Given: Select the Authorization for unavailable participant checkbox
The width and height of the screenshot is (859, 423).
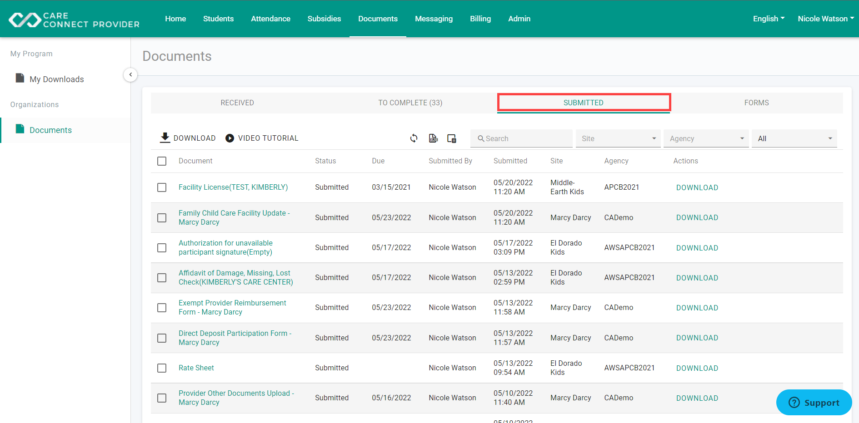Looking at the screenshot, I should pos(162,248).
